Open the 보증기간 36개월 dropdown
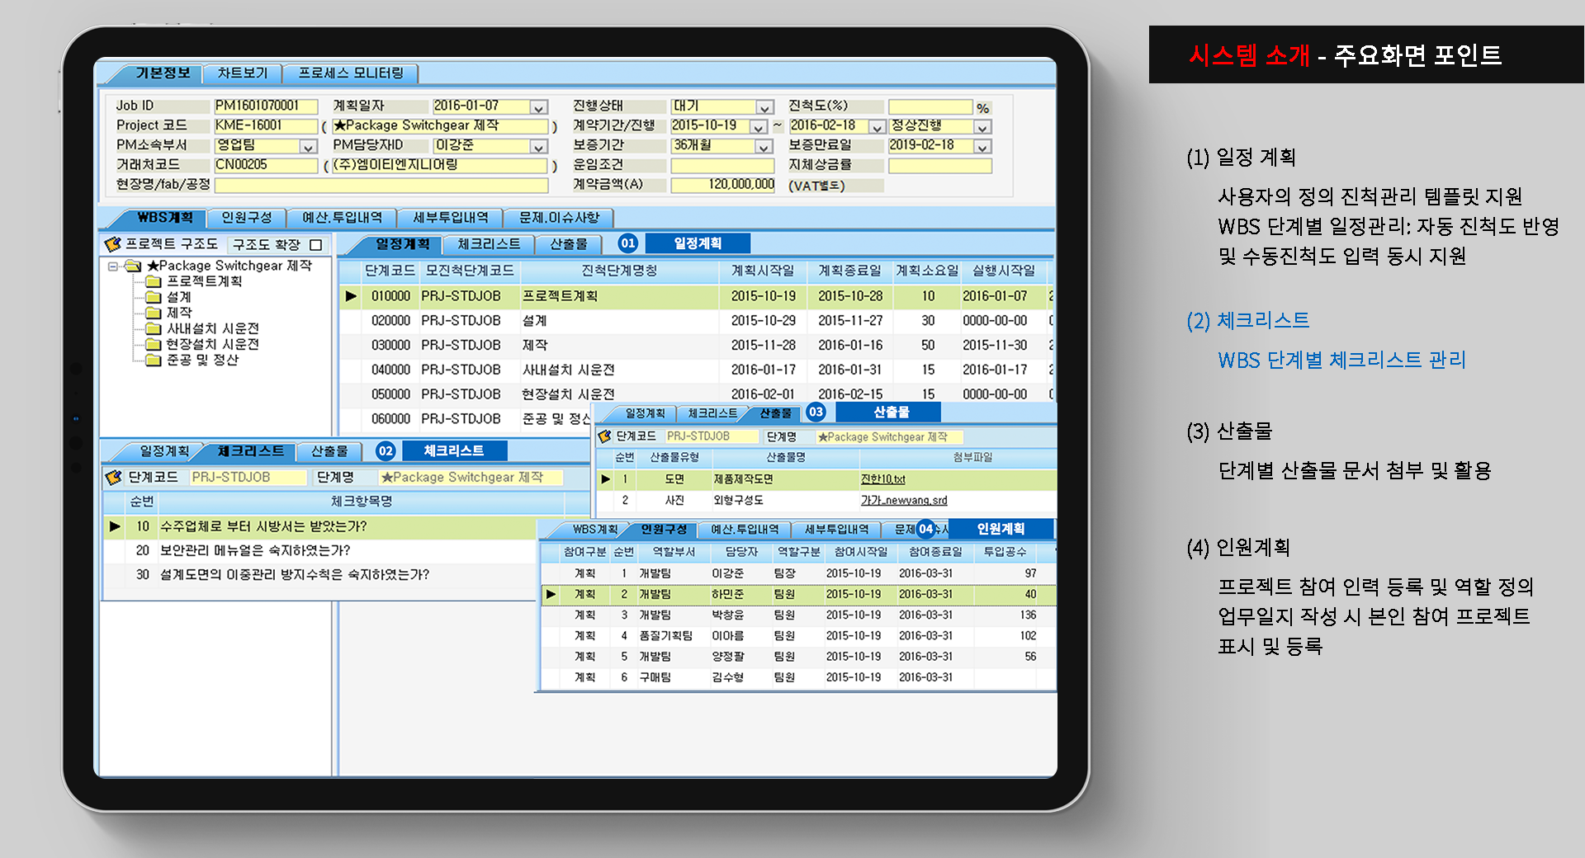 pos(764,147)
